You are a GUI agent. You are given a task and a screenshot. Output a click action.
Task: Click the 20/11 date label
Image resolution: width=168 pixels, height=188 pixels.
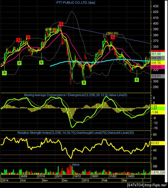point(59,176)
